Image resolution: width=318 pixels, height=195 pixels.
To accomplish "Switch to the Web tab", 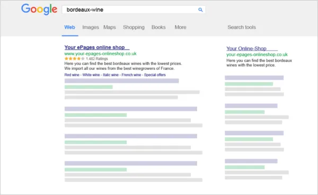I will (x=70, y=27).
